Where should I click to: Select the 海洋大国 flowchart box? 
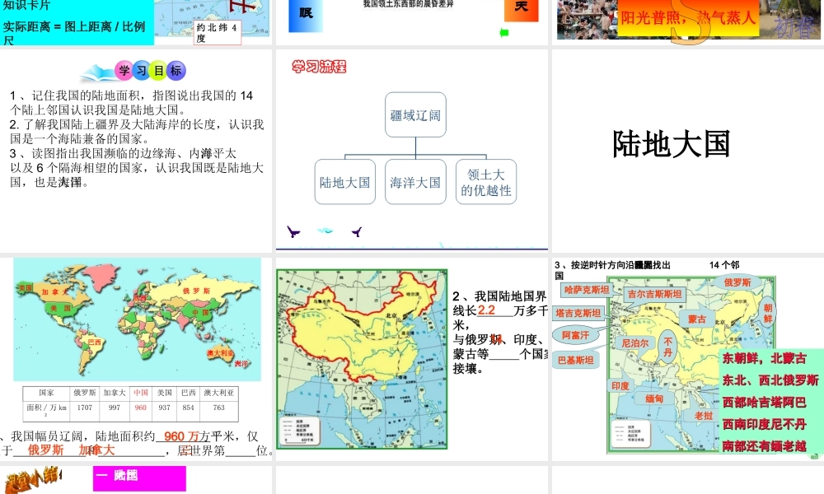415,182
